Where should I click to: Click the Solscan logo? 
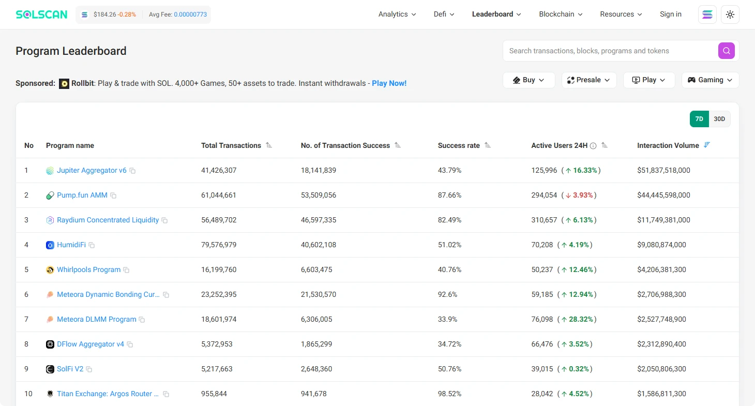(x=41, y=14)
